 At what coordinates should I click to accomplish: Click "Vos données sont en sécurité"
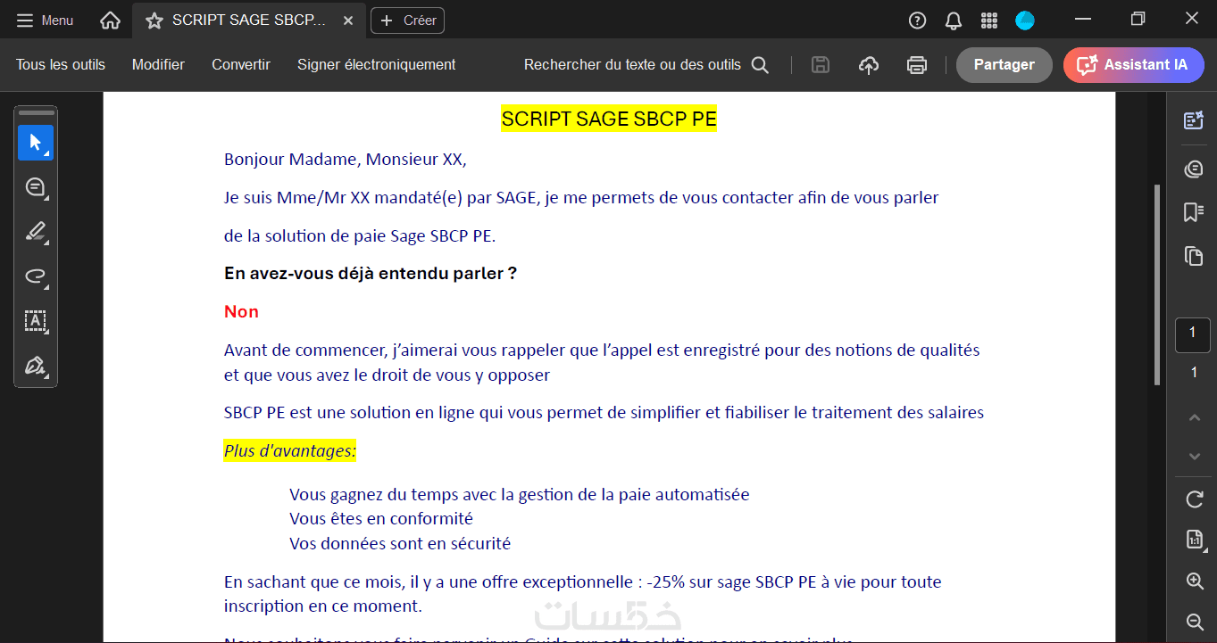(x=400, y=544)
